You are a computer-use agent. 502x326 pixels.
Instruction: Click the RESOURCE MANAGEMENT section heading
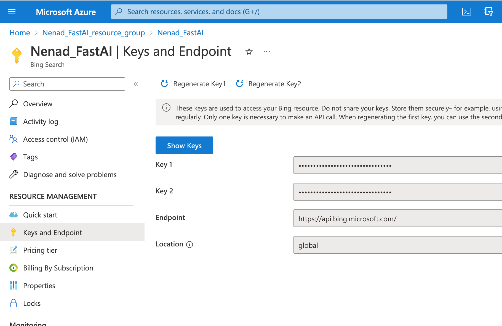(53, 196)
